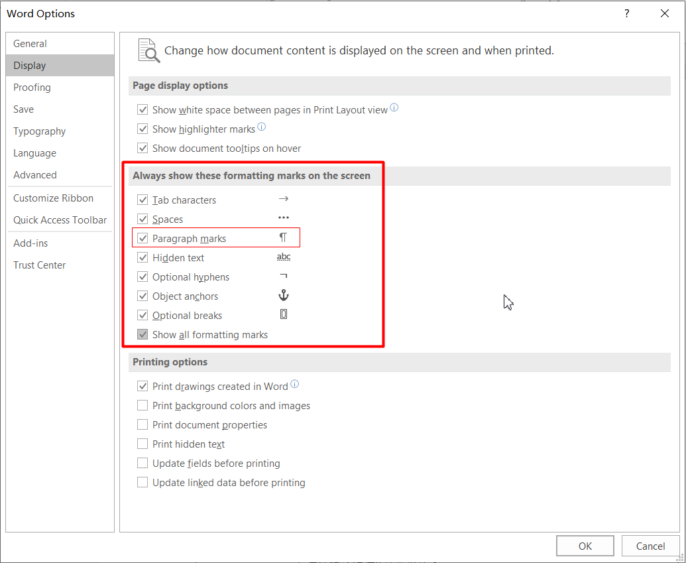Enable Update linked data before printing
The width and height of the screenshot is (686, 563).
point(143,483)
